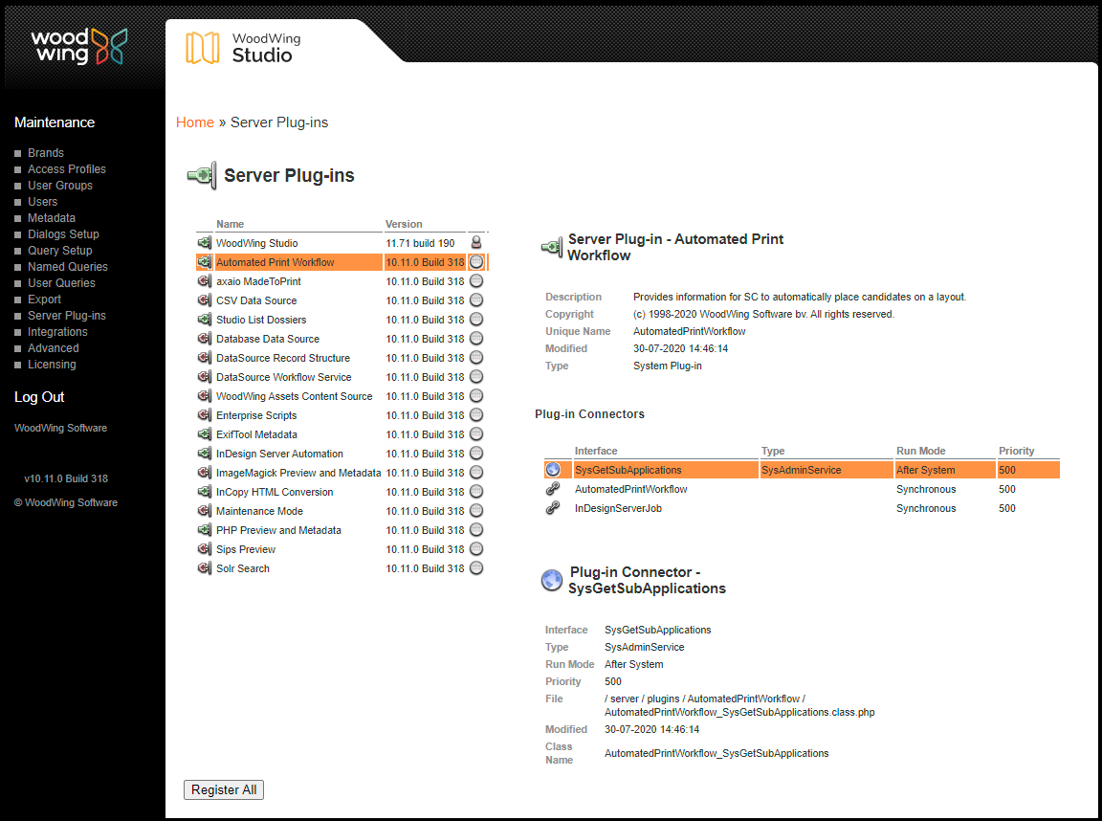The image size is (1102, 821).
Task: Toggle activation circle for Solr Search
Action: (476, 568)
